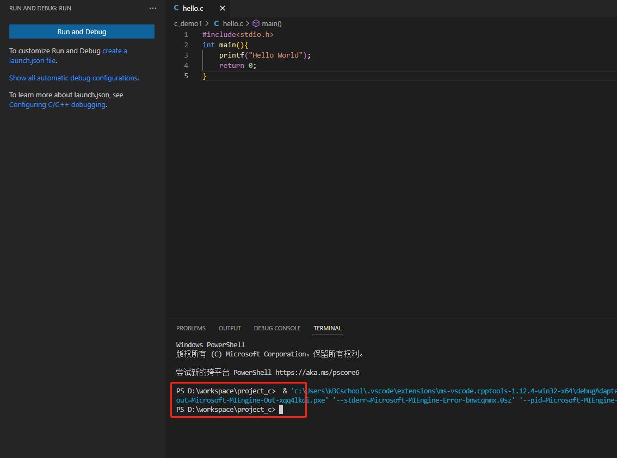Select the TERMINAL panel tab
The height and width of the screenshot is (458, 617).
[327, 328]
